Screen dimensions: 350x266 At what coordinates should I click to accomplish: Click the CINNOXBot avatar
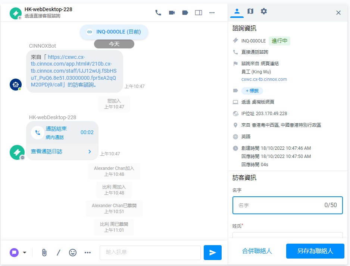pyautogui.click(x=16, y=85)
